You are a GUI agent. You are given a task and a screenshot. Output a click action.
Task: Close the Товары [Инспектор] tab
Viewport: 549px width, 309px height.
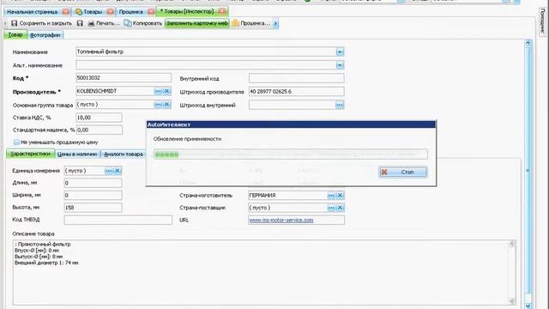tap(222, 11)
